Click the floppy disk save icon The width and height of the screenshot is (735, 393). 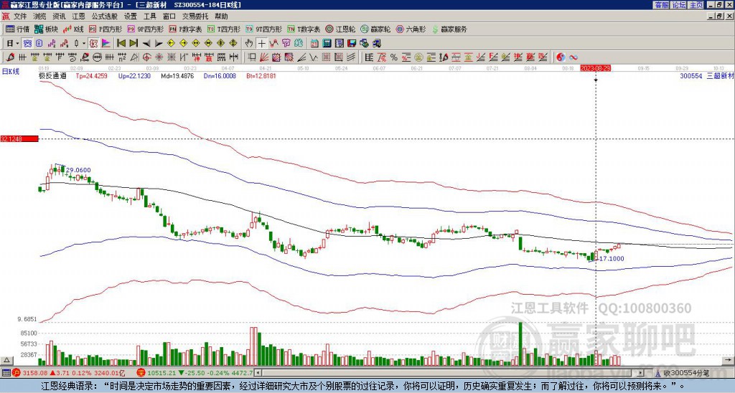352,44
